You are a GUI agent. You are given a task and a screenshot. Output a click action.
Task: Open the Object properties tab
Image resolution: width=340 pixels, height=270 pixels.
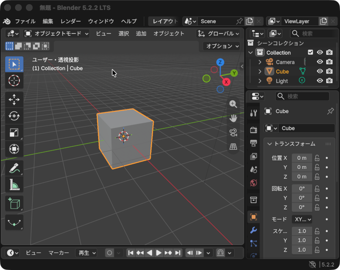[x=253, y=217]
